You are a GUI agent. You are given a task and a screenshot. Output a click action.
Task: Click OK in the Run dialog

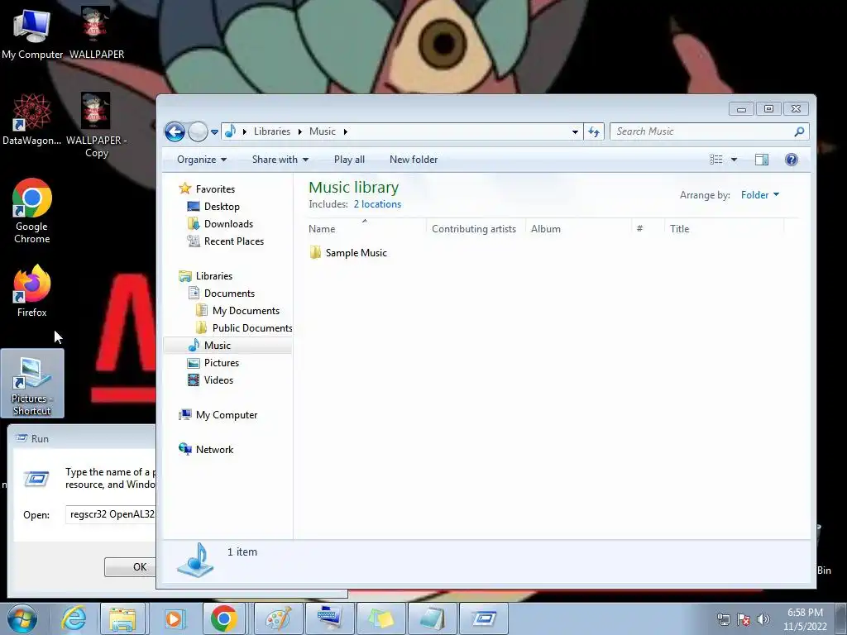[x=130, y=567]
